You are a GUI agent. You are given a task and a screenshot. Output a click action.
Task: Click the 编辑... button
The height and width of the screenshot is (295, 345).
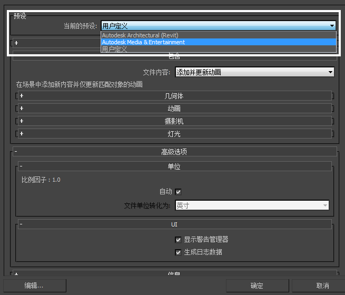[35, 286]
